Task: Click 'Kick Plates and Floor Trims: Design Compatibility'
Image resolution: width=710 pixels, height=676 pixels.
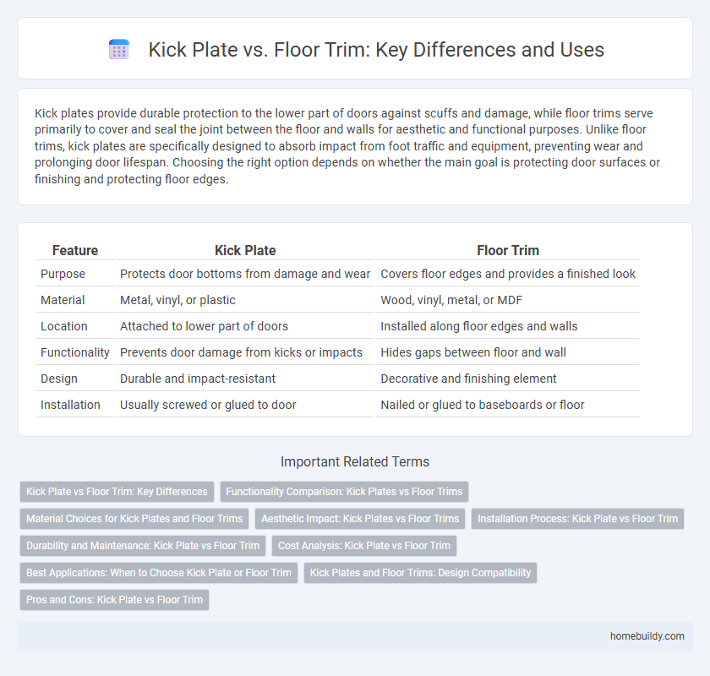Action: click(420, 573)
